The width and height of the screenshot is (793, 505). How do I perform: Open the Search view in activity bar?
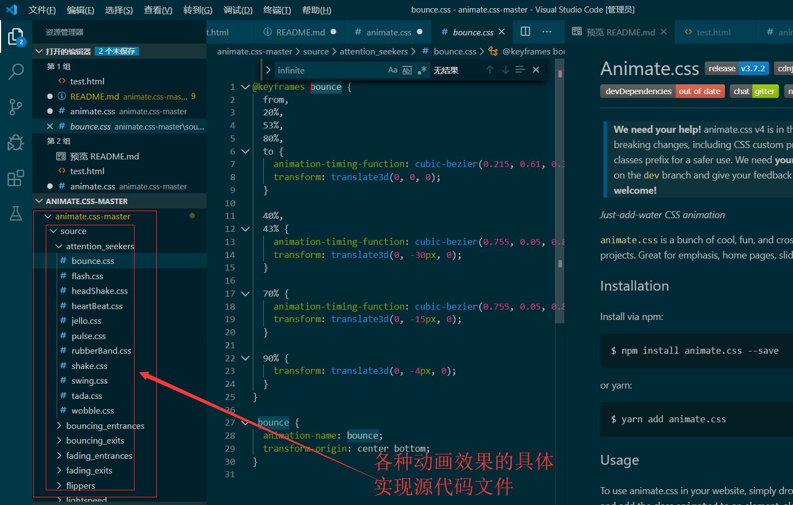[x=16, y=71]
